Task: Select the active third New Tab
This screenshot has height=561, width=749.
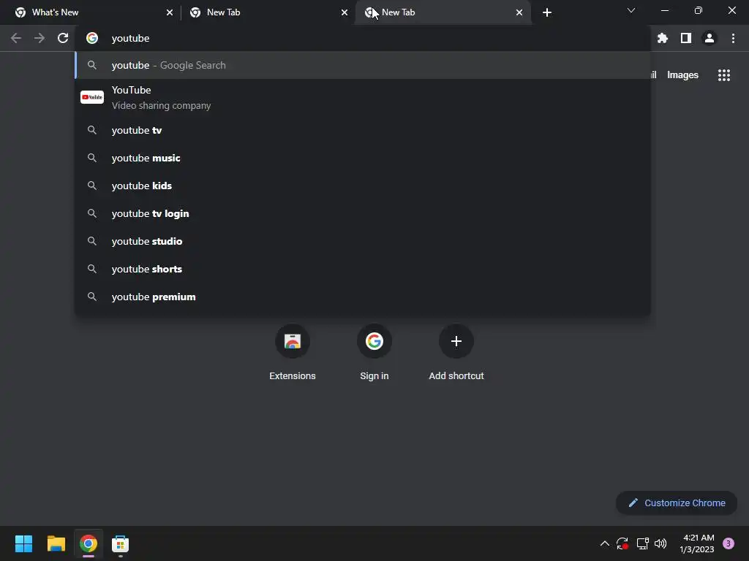Action: [x=442, y=12]
